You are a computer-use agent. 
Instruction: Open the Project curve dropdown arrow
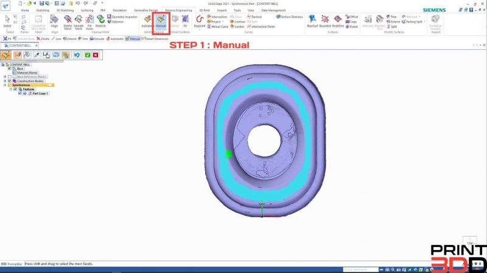(x=223, y=22)
